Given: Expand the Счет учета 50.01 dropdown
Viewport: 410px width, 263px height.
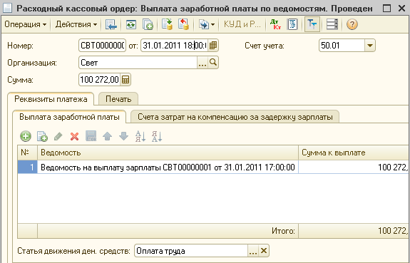Looking at the screenshot, I should pyautogui.click(x=370, y=46).
